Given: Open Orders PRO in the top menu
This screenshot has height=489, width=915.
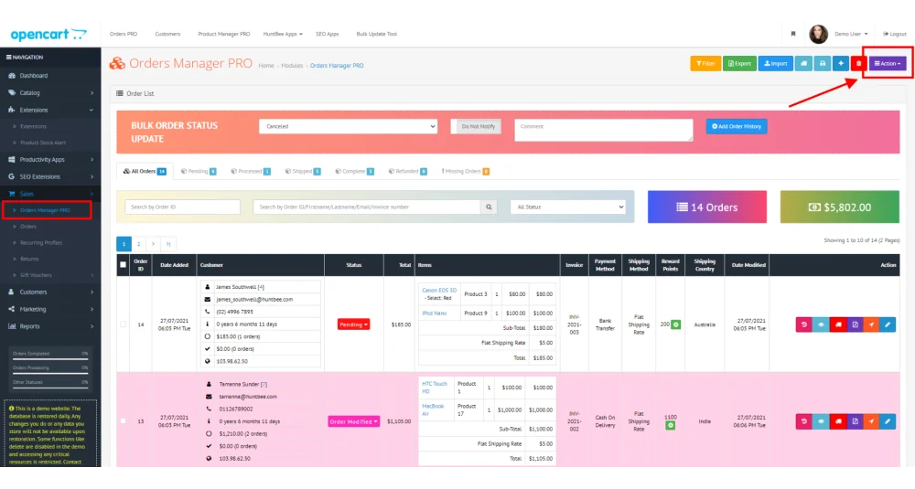Looking at the screenshot, I should pyautogui.click(x=124, y=34).
